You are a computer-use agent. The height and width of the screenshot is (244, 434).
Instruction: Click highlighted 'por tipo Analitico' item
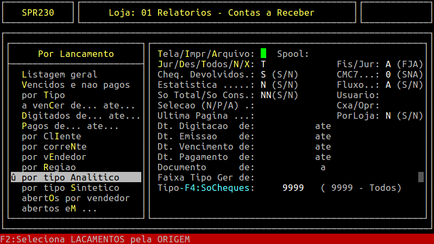point(76,177)
